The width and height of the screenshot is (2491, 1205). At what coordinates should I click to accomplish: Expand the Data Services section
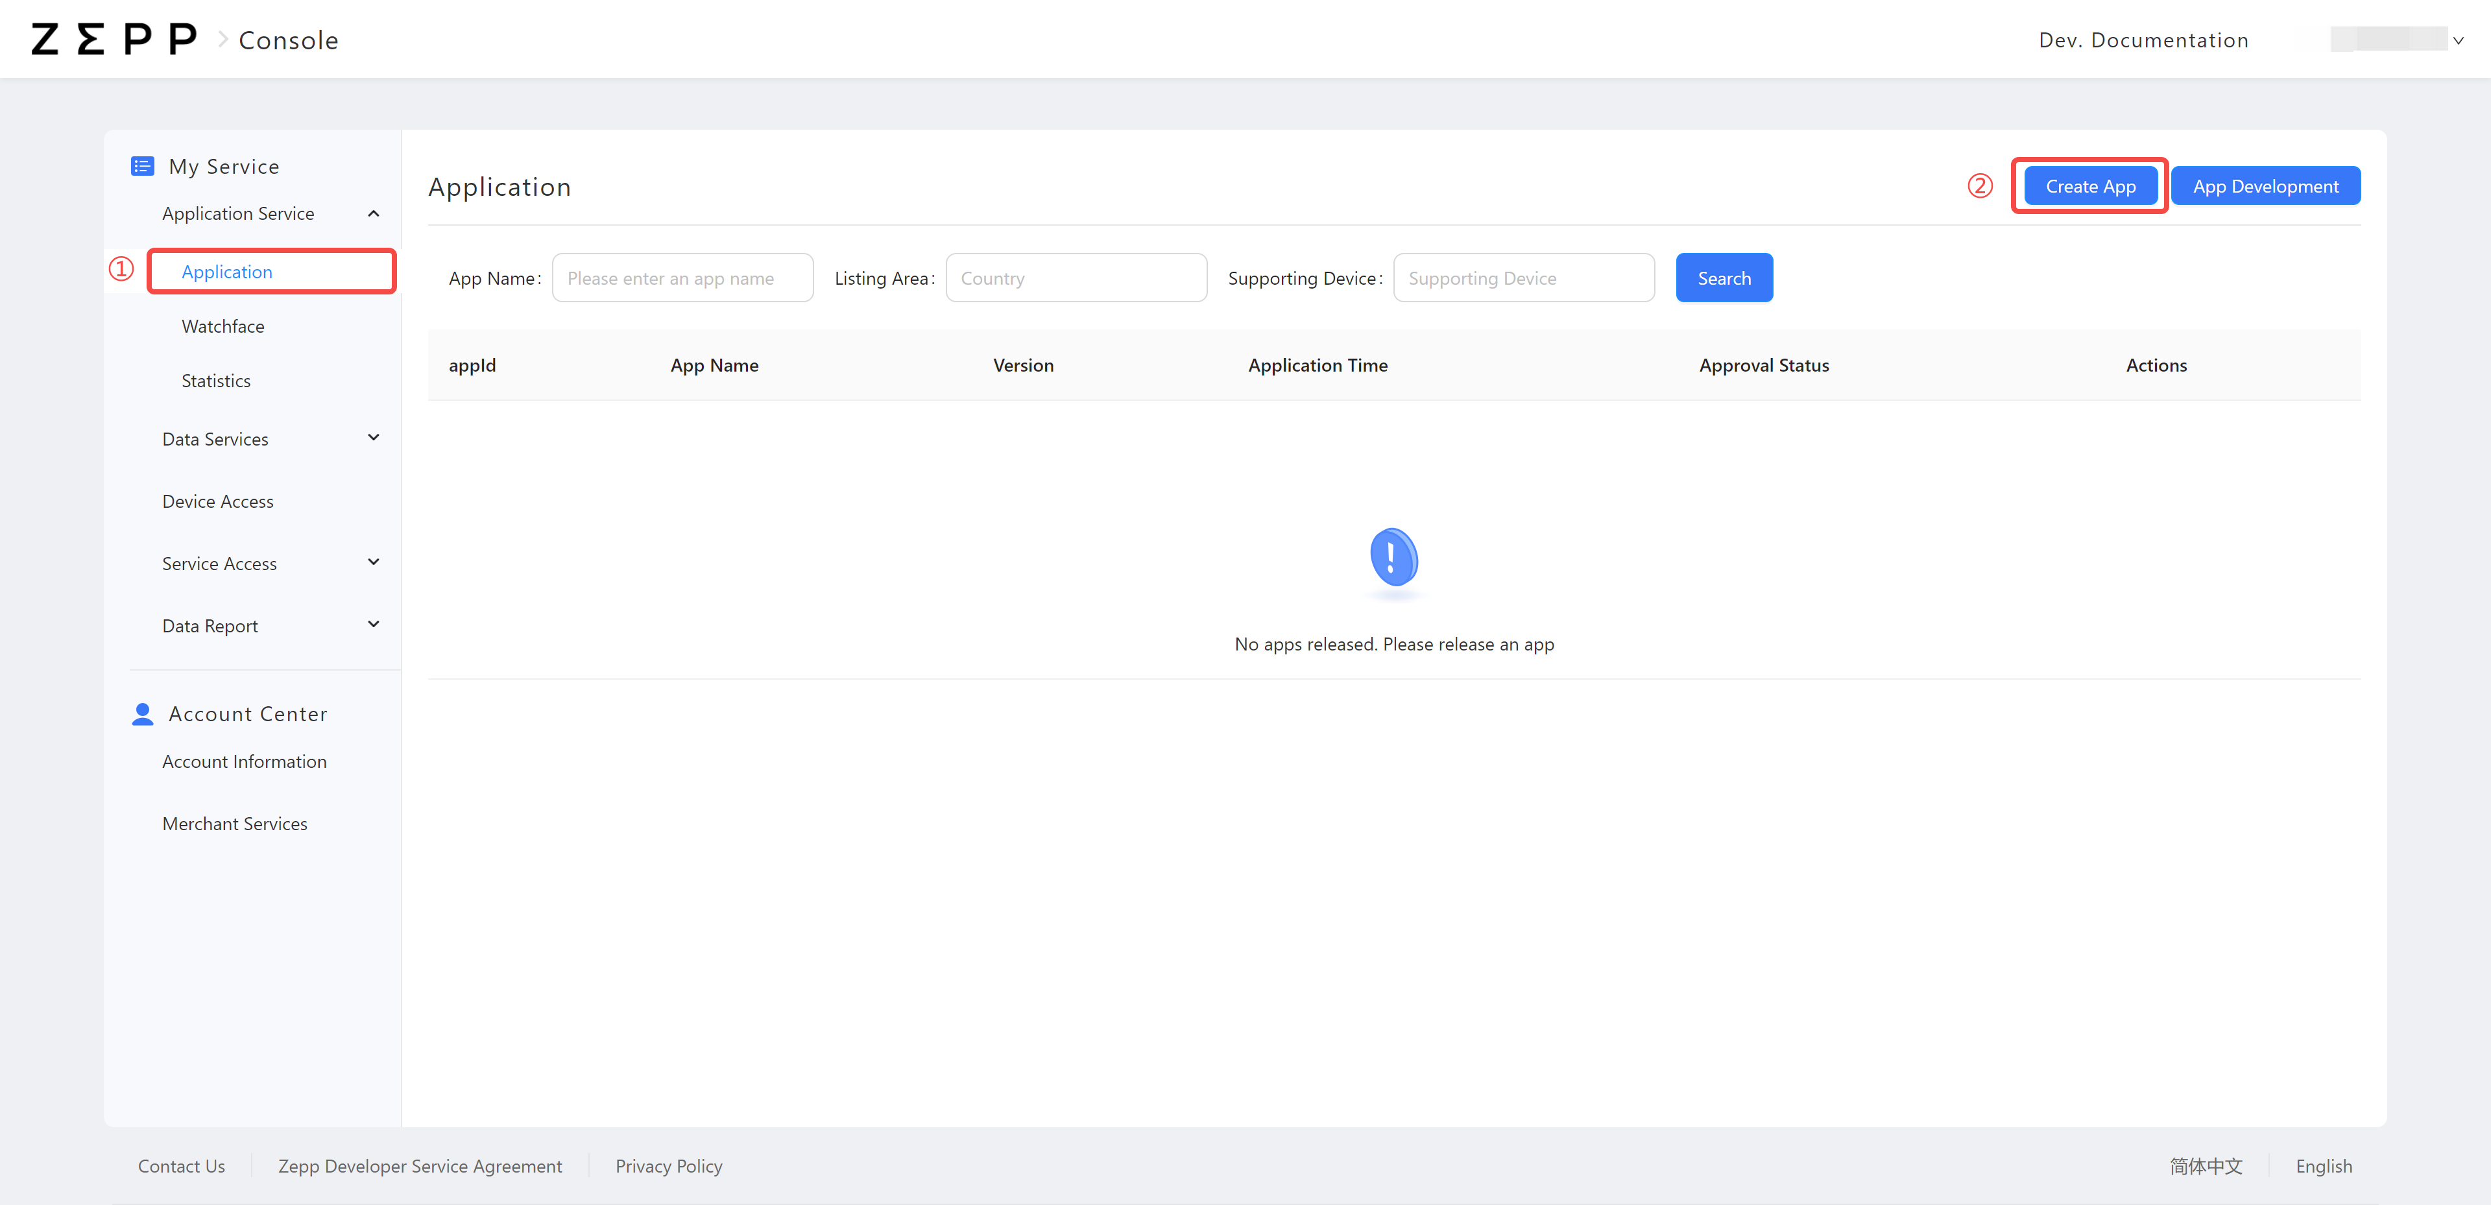(373, 438)
